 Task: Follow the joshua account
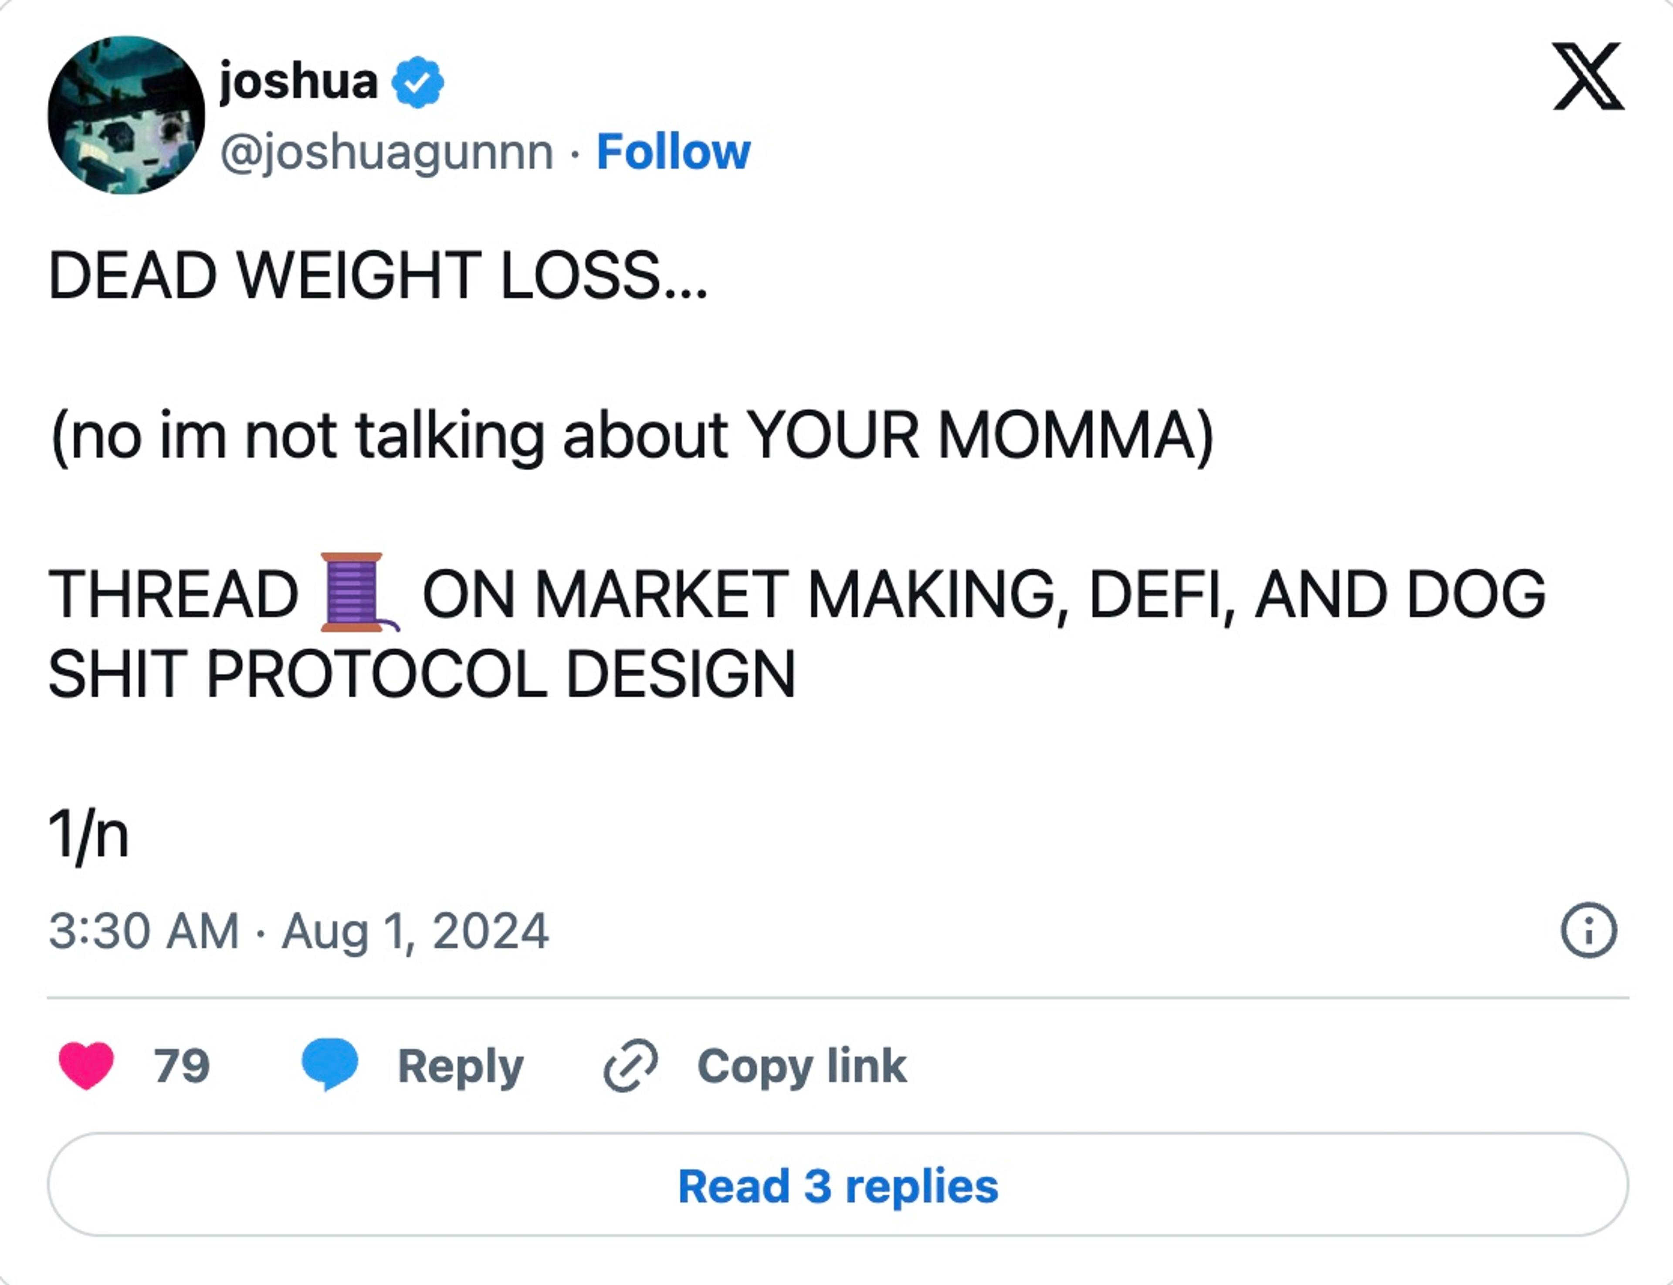pyautogui.click(x=673, y=152)
